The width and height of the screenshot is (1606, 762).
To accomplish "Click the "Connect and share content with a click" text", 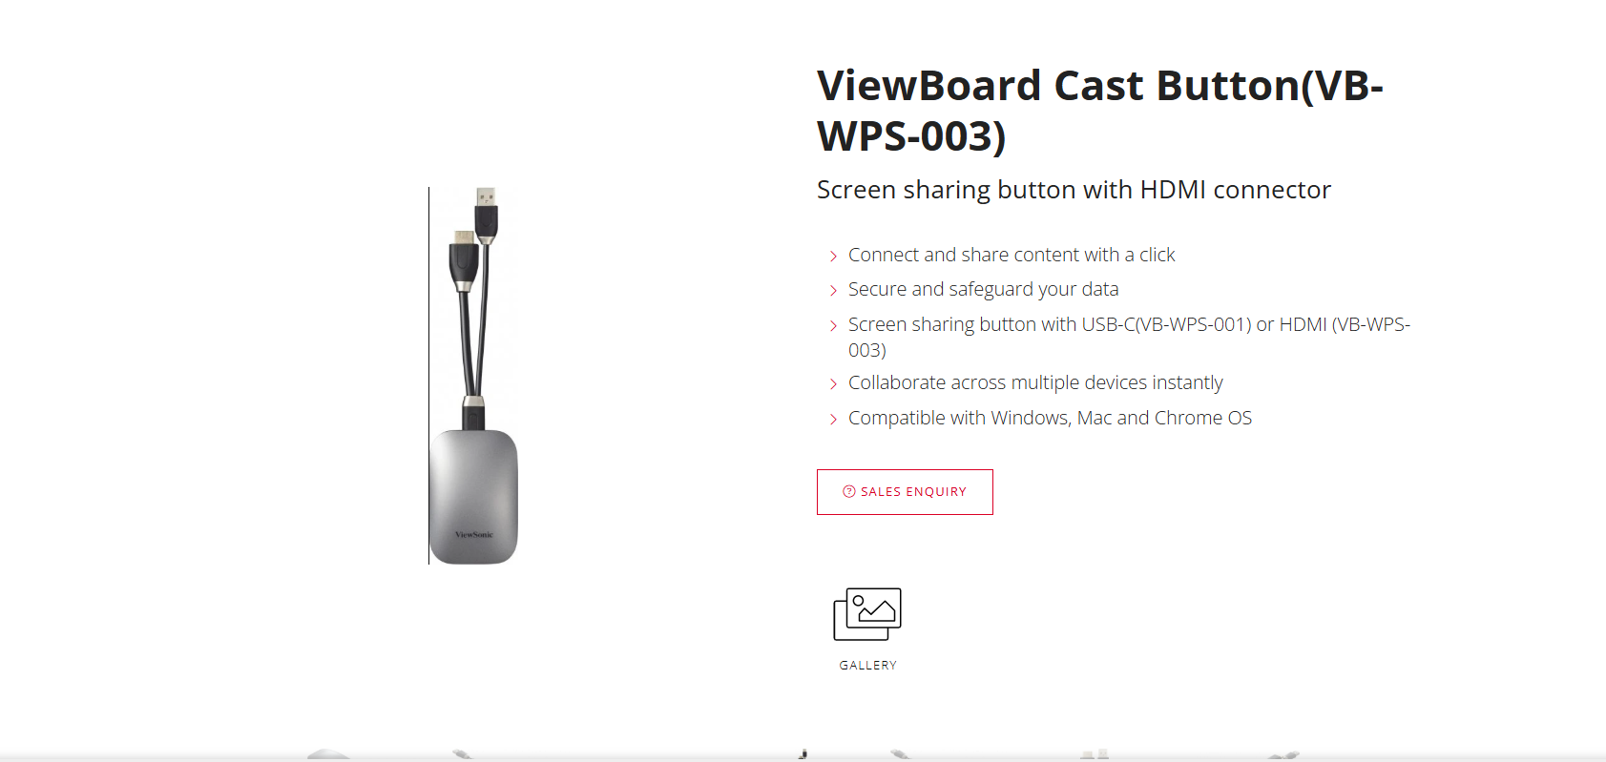I will pyautogui.click(x=1012, y=255).
